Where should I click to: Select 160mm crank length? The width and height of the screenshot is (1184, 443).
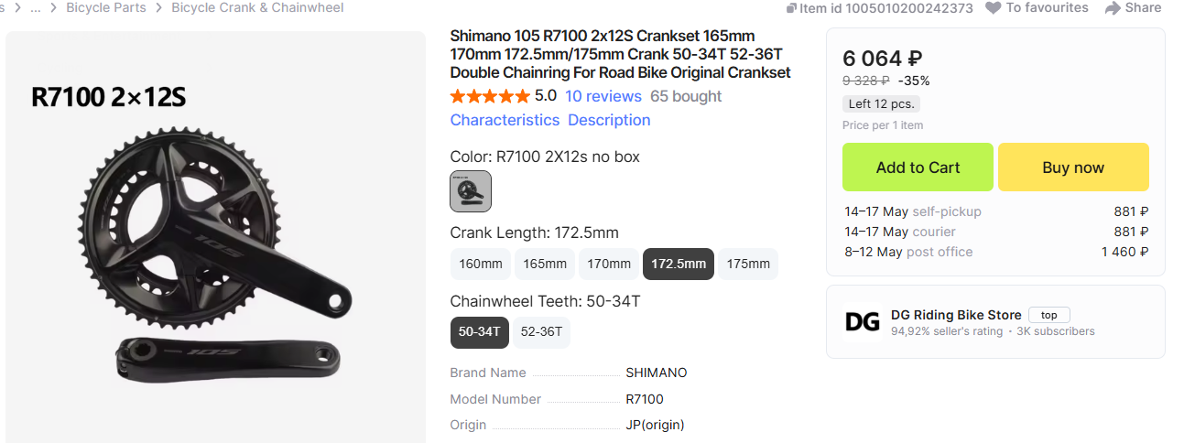tap(481, 264)
